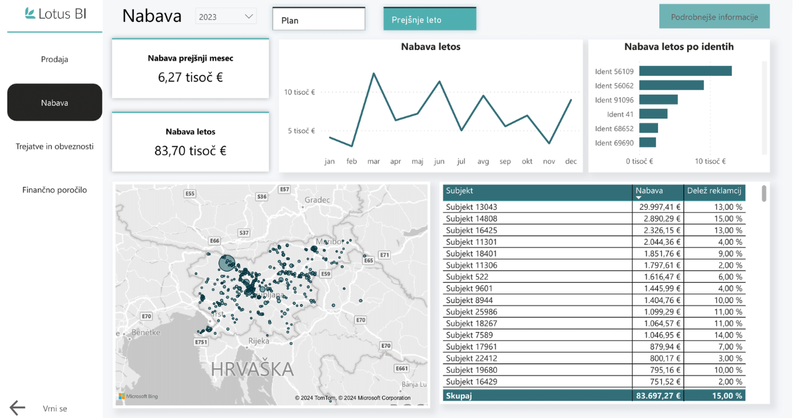Click the table's vertical scrollbar

click(764, 194)
